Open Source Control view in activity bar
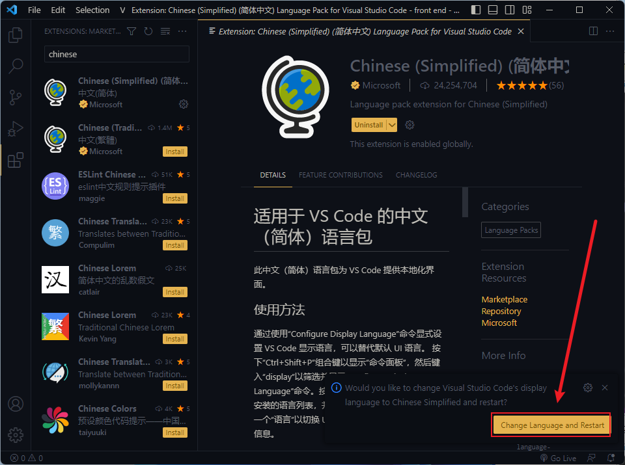Image resolution: width=625 pixels, height=465 pixels. tap(16, 97)
